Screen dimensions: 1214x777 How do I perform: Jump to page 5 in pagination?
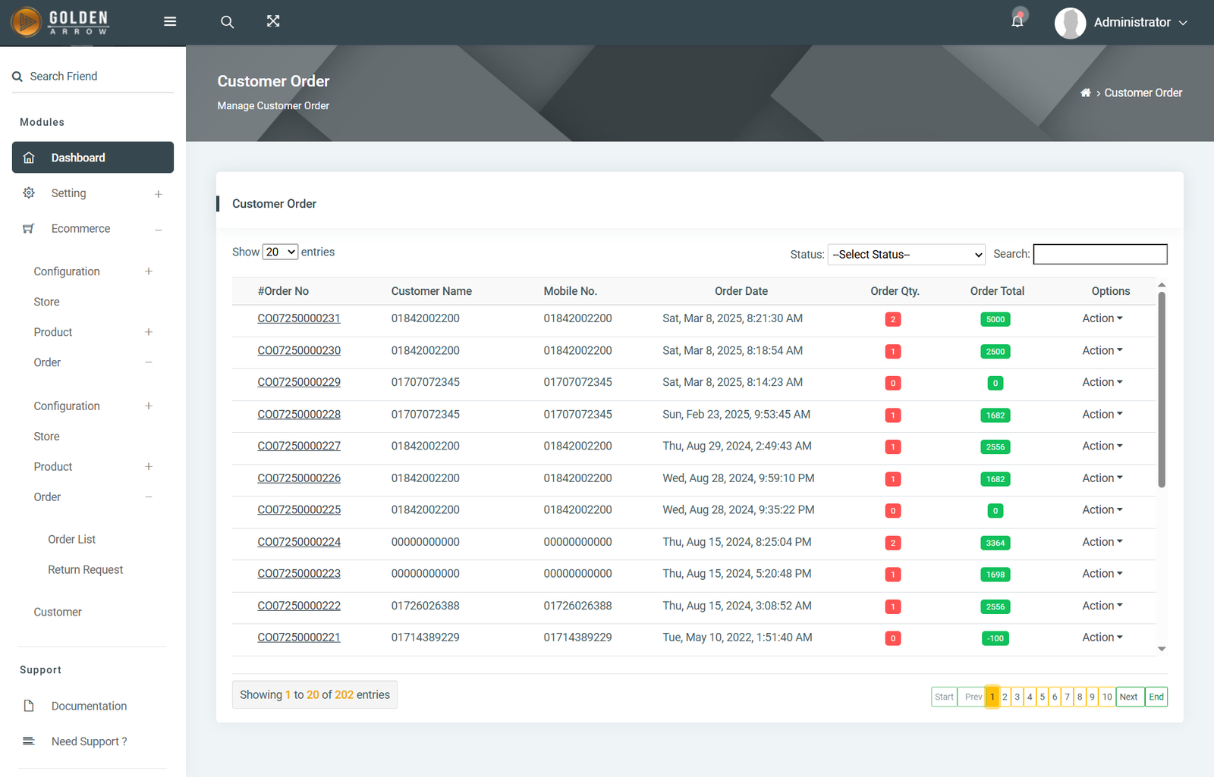[x=1042, y=697]
